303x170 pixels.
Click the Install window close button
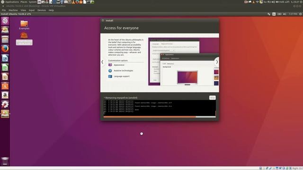click(103, 20)
